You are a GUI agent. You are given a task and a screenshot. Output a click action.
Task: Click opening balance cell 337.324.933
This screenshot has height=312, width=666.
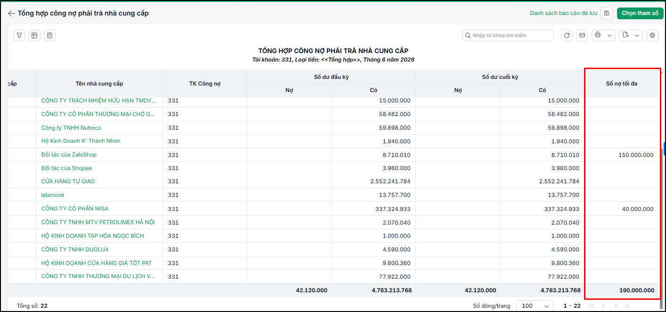(393, 209)
